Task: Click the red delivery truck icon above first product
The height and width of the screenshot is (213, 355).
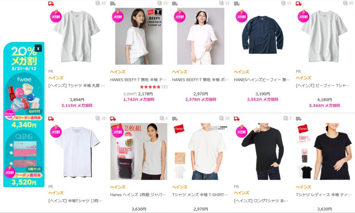Action: 51,3
